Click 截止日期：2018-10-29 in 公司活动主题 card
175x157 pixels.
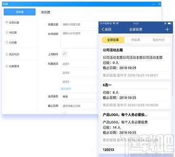coord(120,68)
